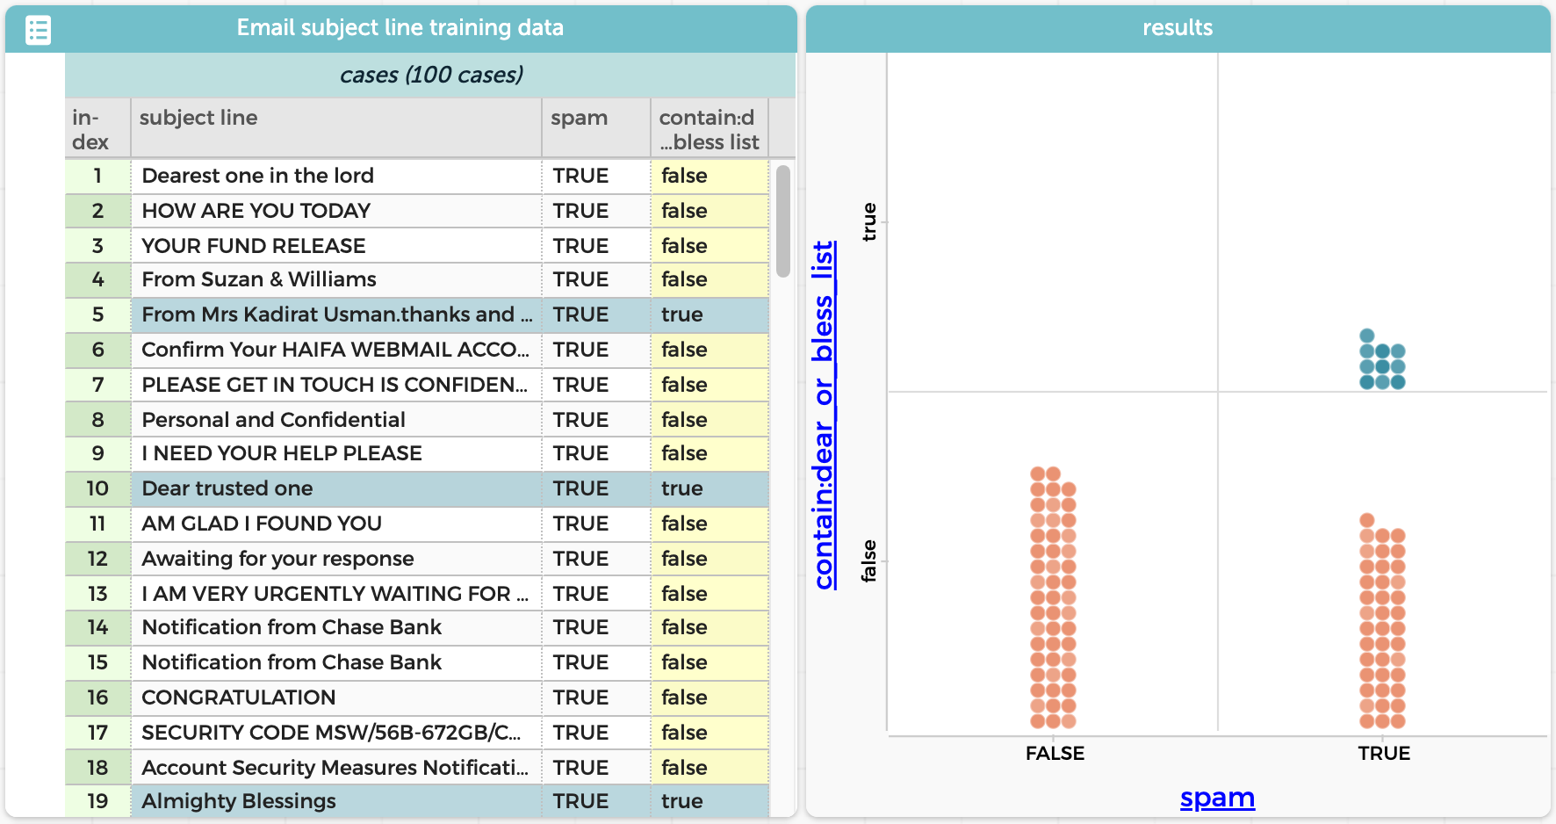1556x824 pixels.
Task: Select the Dearest one in the lord row
Action: [257, 176]
